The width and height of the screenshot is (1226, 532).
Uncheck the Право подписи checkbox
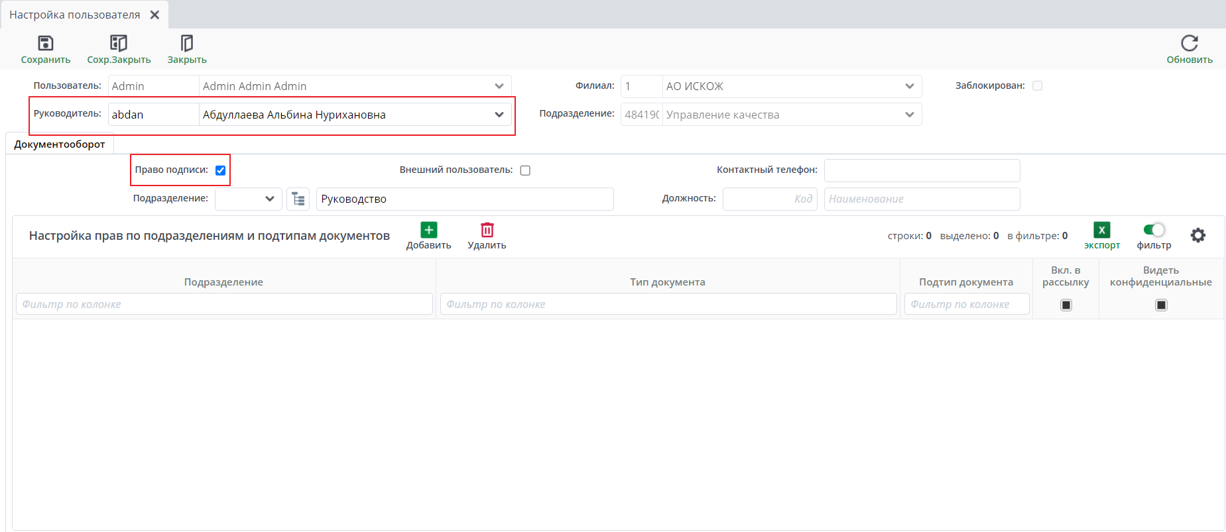tap(221, 170)
